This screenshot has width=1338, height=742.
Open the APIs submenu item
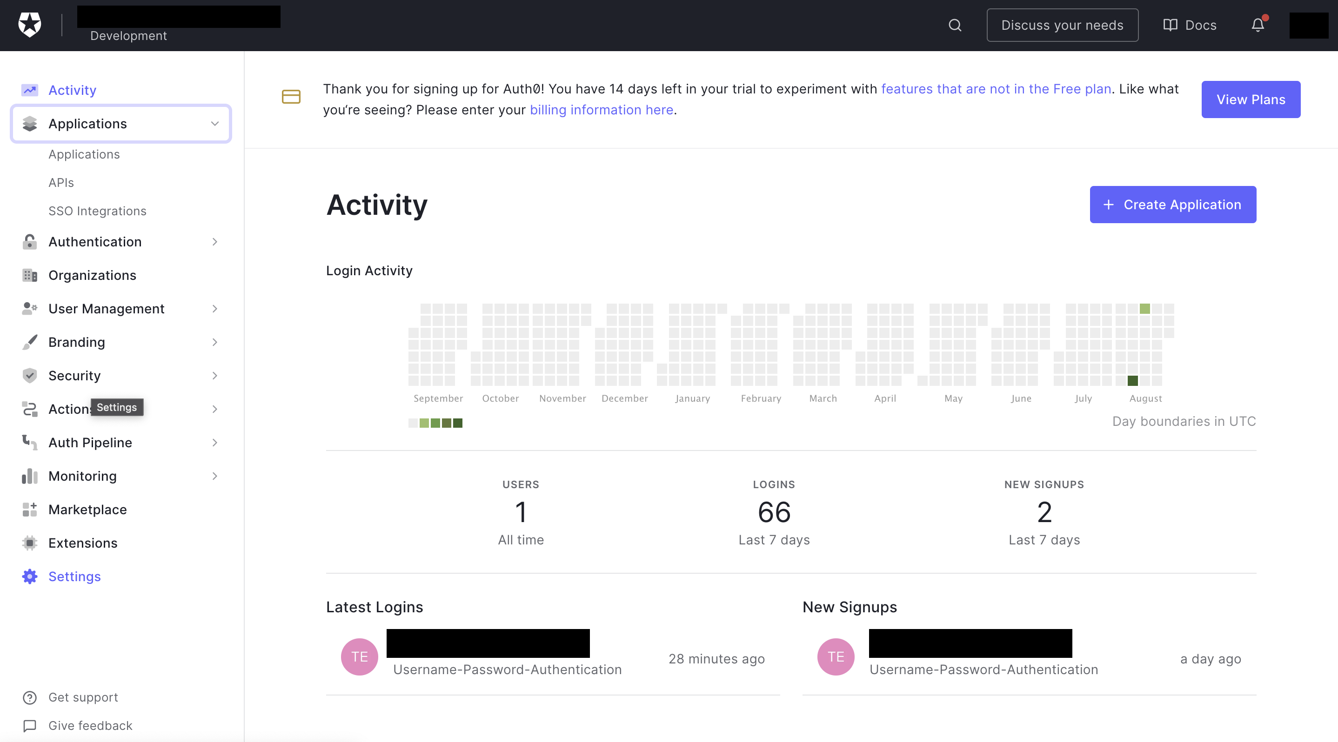pos(61,183)
